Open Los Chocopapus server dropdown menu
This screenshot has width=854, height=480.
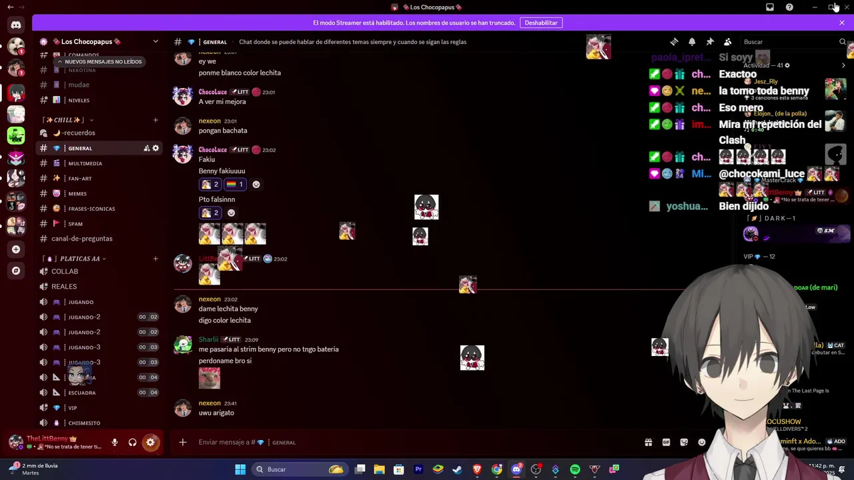[x=155, y=41]
